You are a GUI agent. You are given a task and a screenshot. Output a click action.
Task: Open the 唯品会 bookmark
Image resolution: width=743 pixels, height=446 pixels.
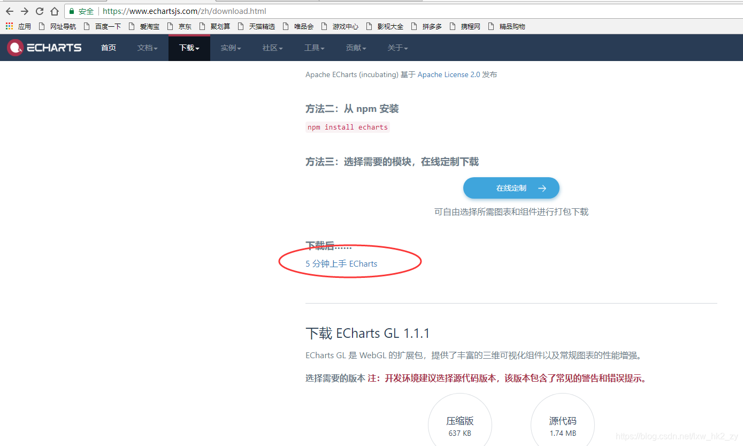[298, 26]
